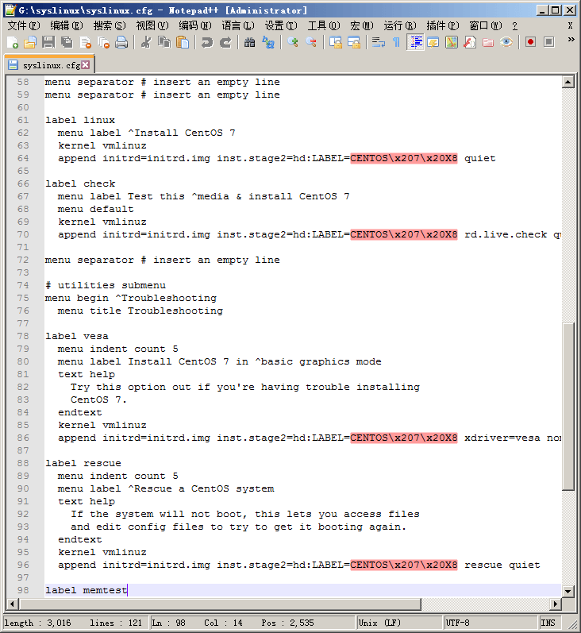Switch to the syslinux.cfg tab
This screenshot has height=633, width=581.
[x=49, y=65]
